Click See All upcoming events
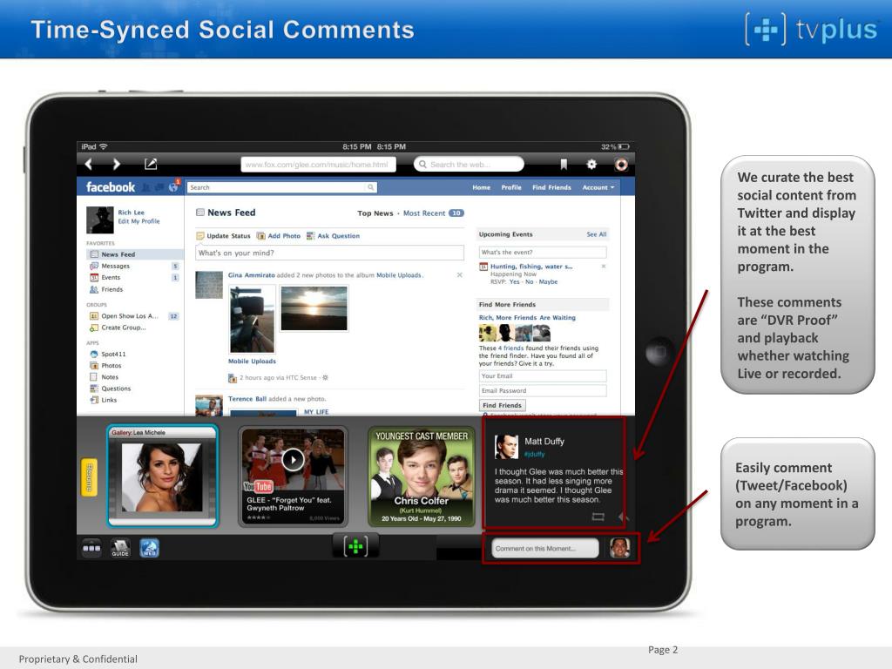 point(596,234)
